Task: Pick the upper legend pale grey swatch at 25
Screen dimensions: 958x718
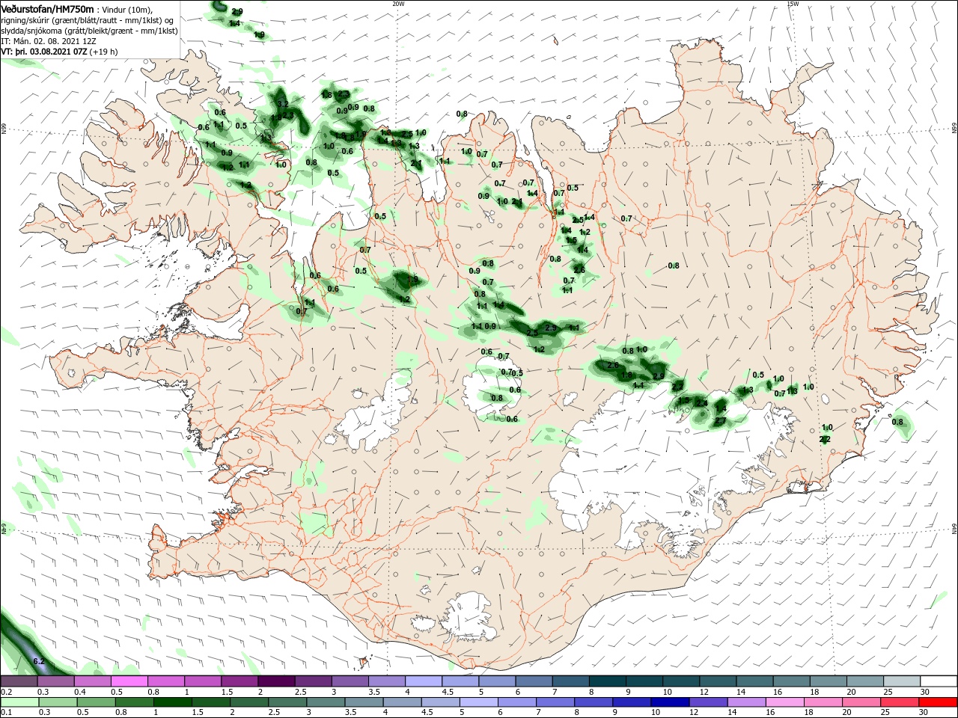Action: point(901,681)
